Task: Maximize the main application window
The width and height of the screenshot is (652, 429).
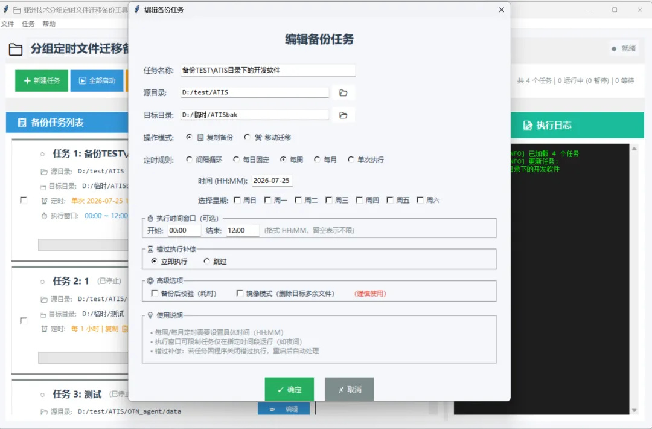Action: pos(615,10)
